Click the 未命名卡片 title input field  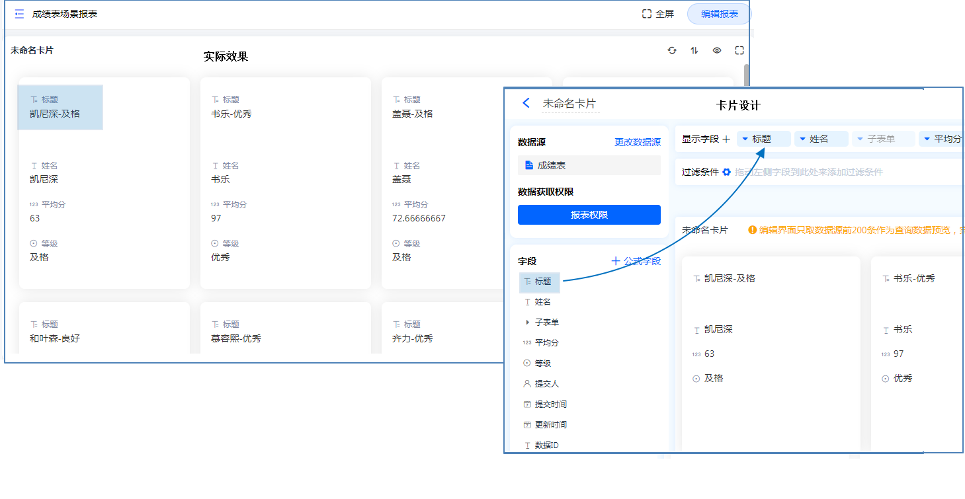tap(569, 104)
